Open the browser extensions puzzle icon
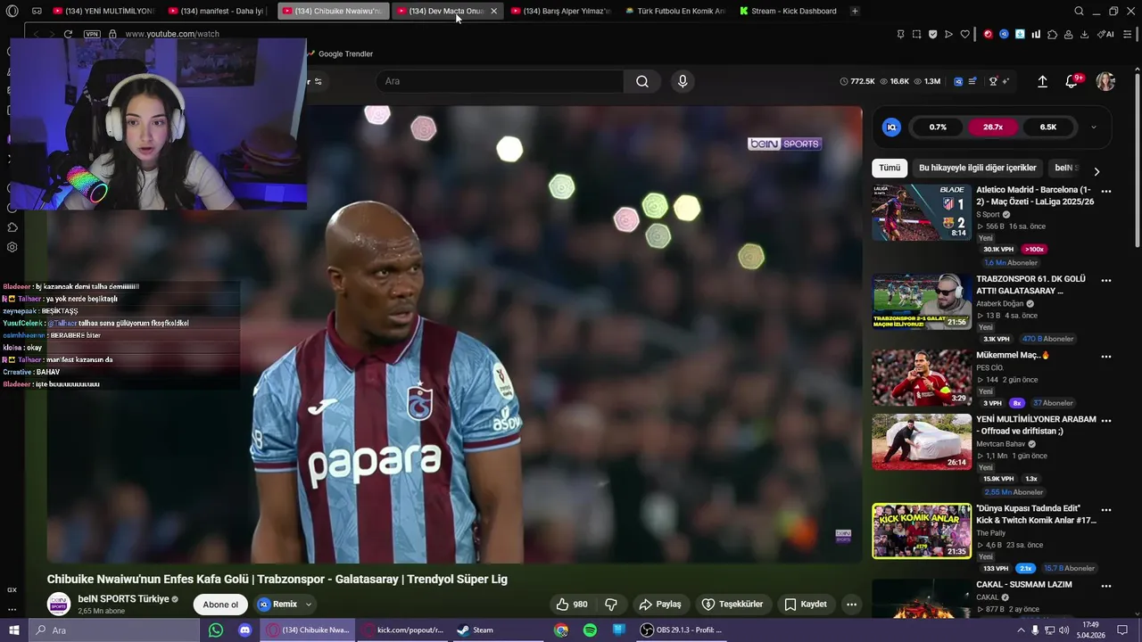1142x642 pixels. [1052, 34]
